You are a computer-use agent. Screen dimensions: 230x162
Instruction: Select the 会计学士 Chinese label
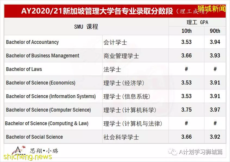[x=115, y=42]
